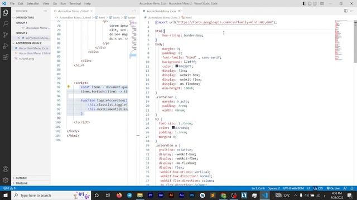Open notifications bell in status bar
This screenshot has width=357, height=200.
(x=352, y=188)
